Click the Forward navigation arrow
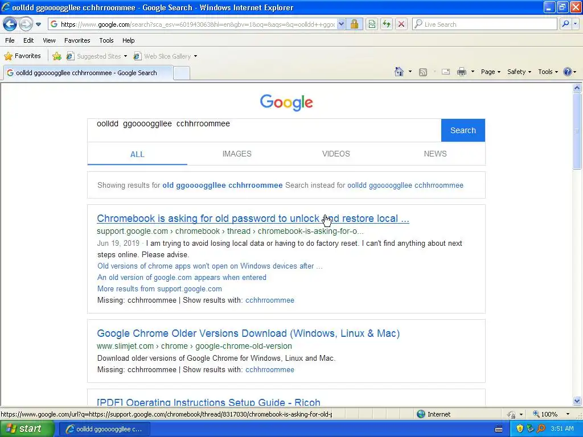The width and height of the screenshot is (583, 437). [x=26, y=24]
